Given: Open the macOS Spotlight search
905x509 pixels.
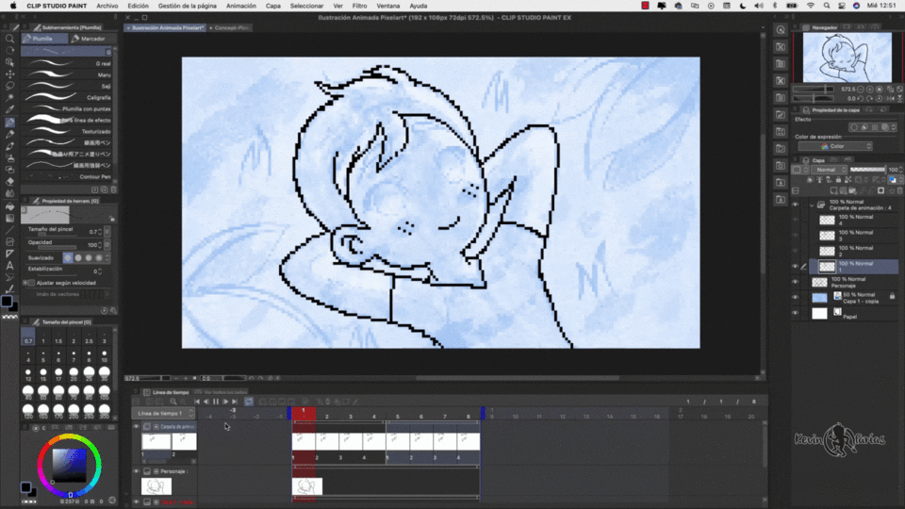Looking at the screenshot, I should pyautogui.click(x=827, y=6).
